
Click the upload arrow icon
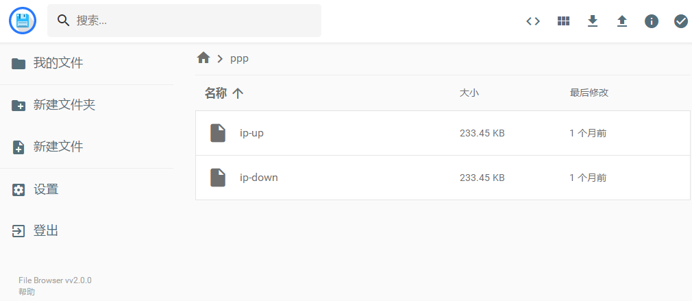(622, 21)
